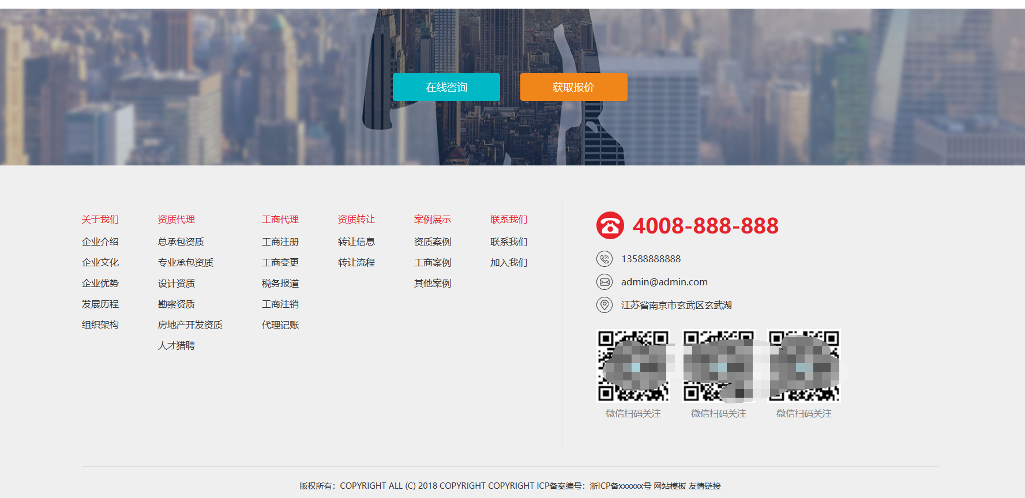
Task: Open the middle WeChat QR code
Action: pyautogui.click(x=718, y=366)
